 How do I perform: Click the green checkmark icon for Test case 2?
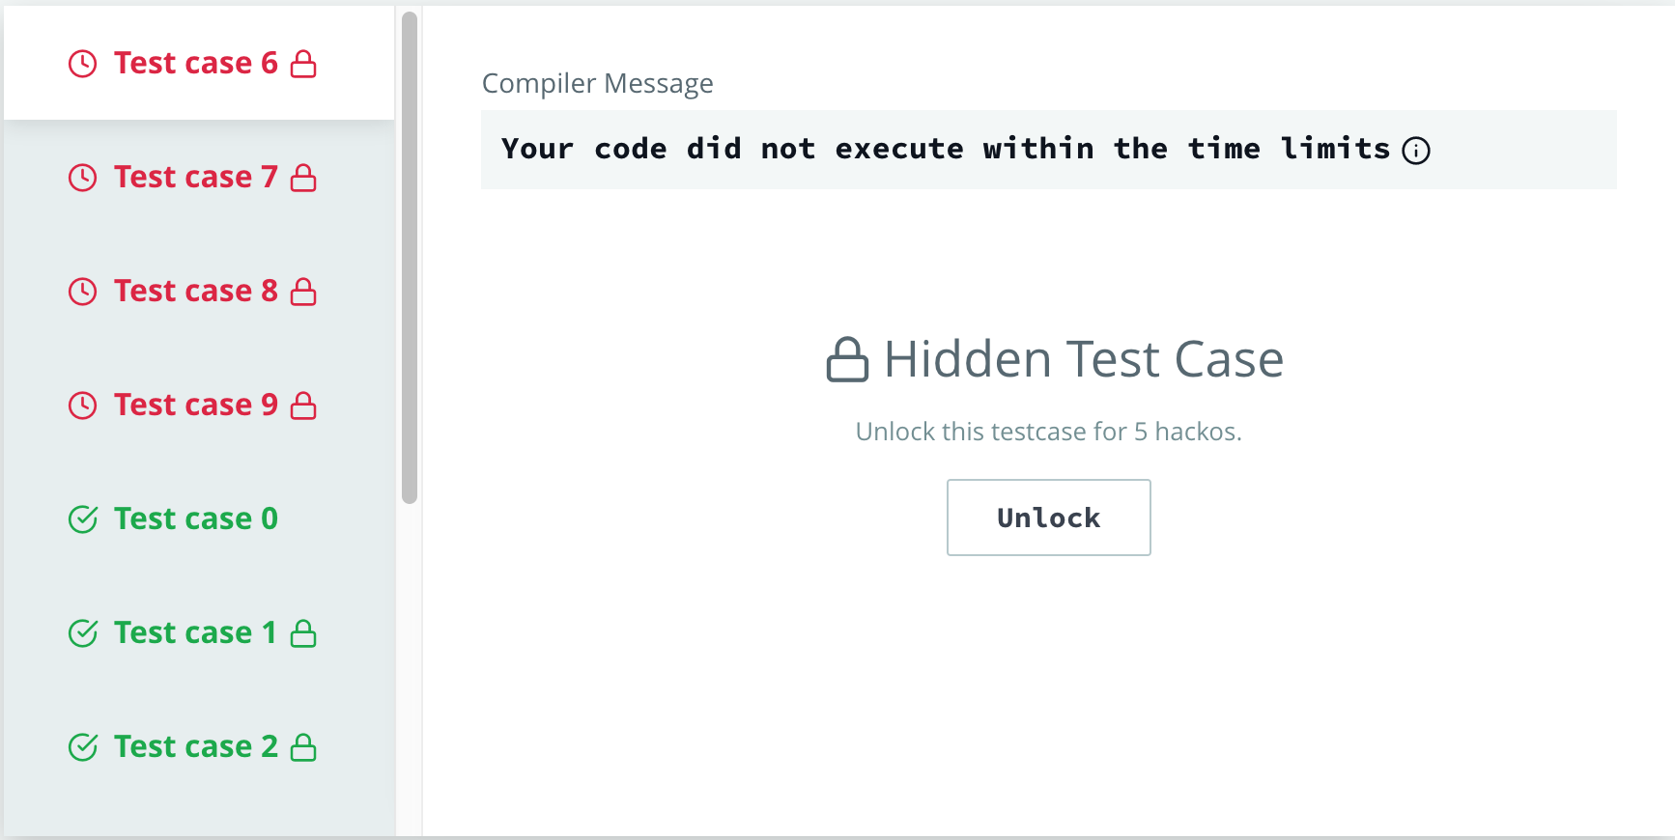click(83, 747)
